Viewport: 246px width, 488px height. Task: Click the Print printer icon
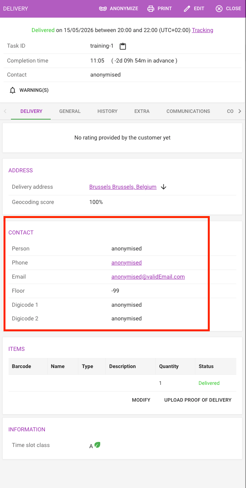pyautogui.click(x=151, y=9)
